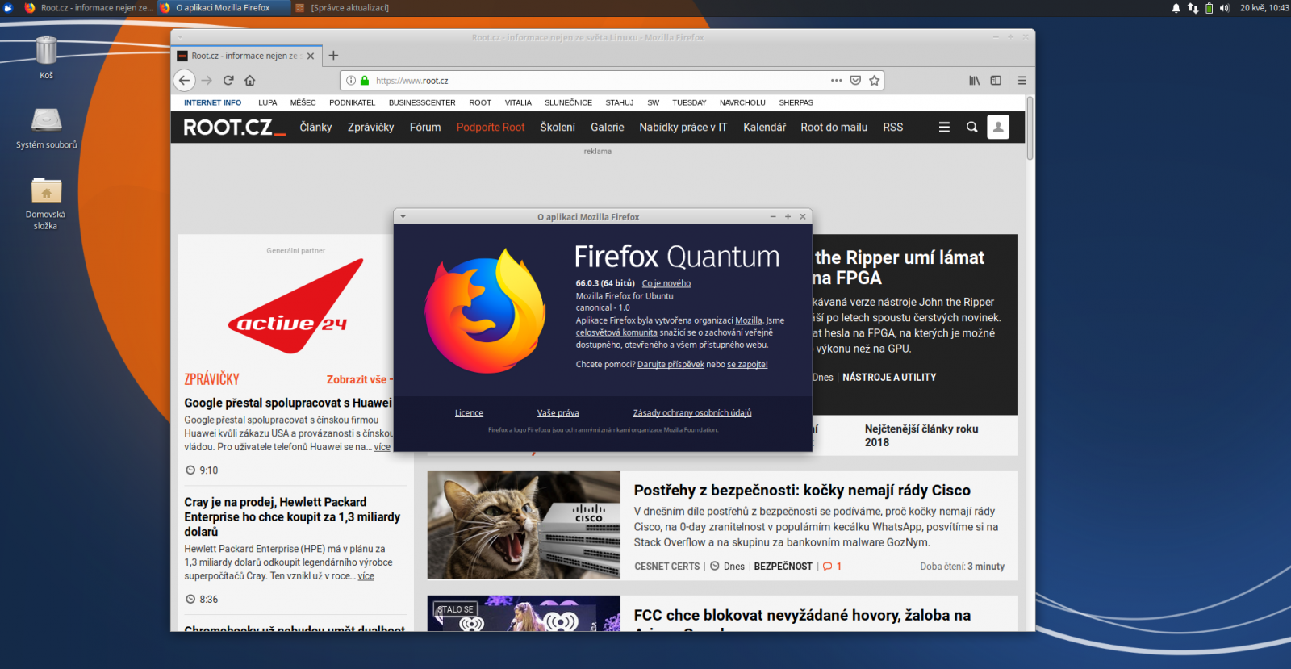Select the Root.cz browser tab
Screen dimensions: 1291x669
pos(248,56)
